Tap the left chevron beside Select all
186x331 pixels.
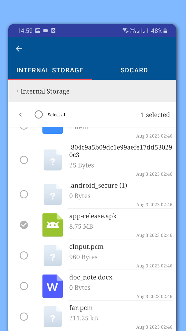click(x=21, y=115)
